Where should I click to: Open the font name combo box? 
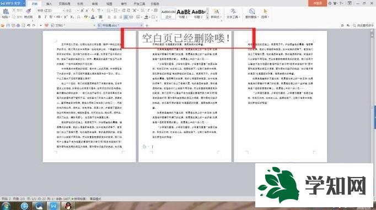click(x=51, y=10)
